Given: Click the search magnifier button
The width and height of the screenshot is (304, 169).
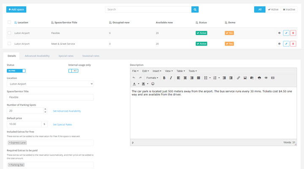Looking at the screenshot, I should (195, 9).
